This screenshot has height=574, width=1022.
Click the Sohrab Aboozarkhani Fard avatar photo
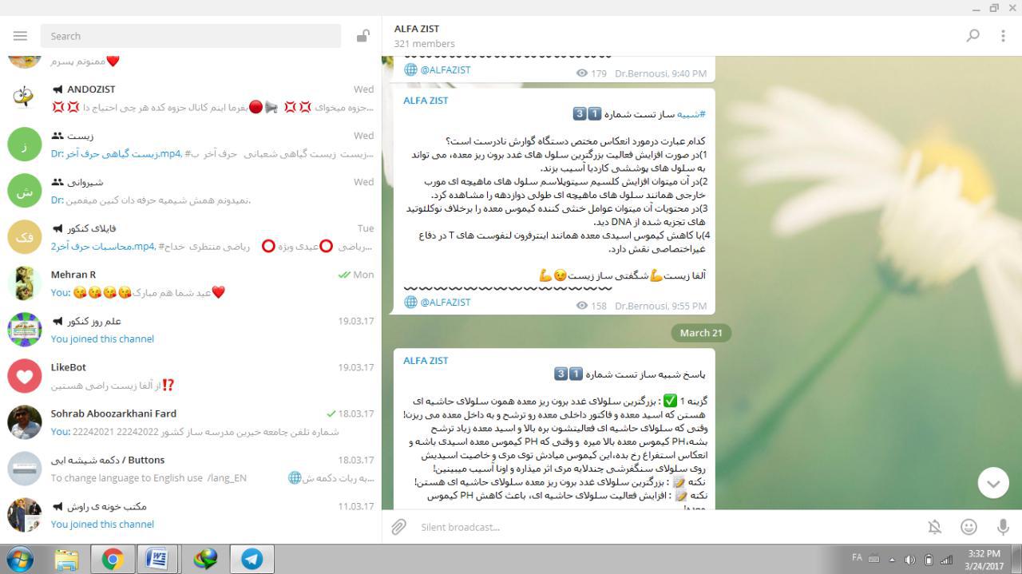coord(25,422)
